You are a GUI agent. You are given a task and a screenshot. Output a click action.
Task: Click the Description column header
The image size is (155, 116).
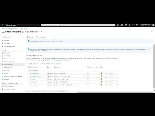[57, 67]
